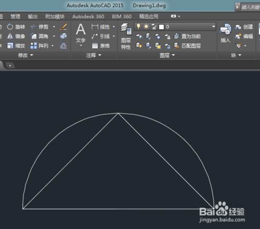Expand the Trim (修剪) dropdown arrow

54,27
